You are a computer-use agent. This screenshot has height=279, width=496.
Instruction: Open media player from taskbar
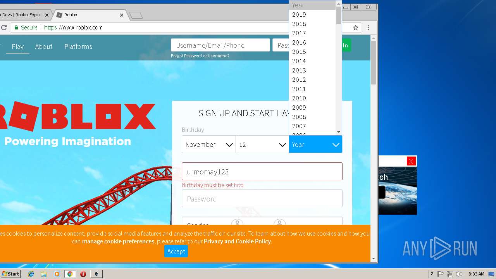(57, 274)
